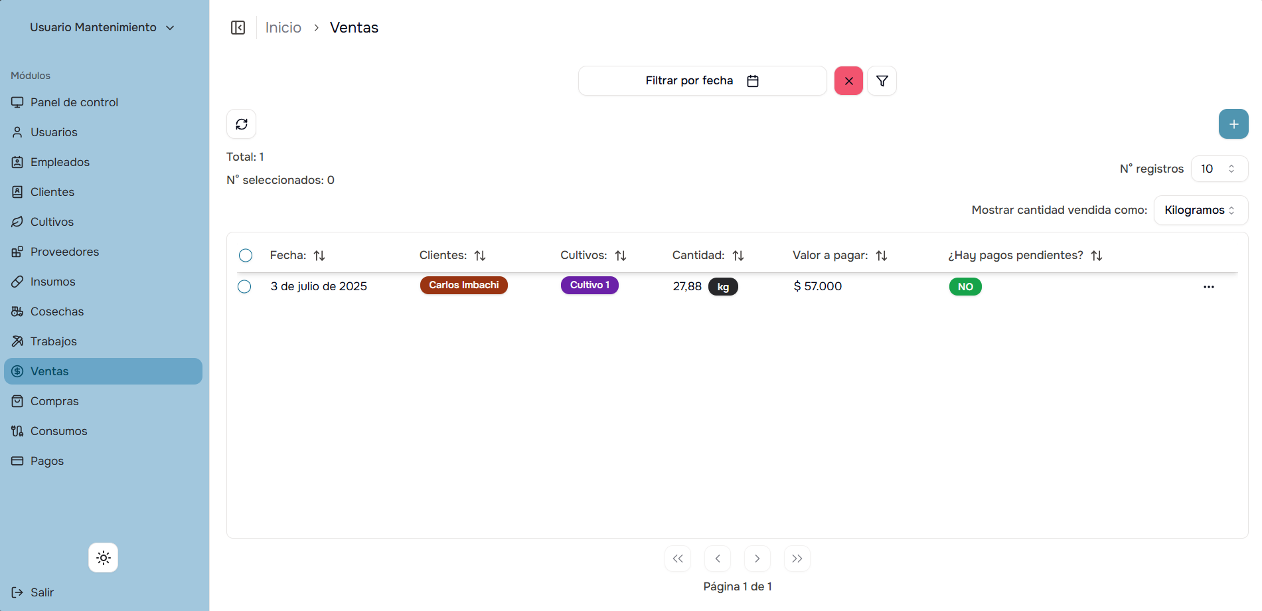
Task: Open the funnel filter options
Action: pos(882,81)
